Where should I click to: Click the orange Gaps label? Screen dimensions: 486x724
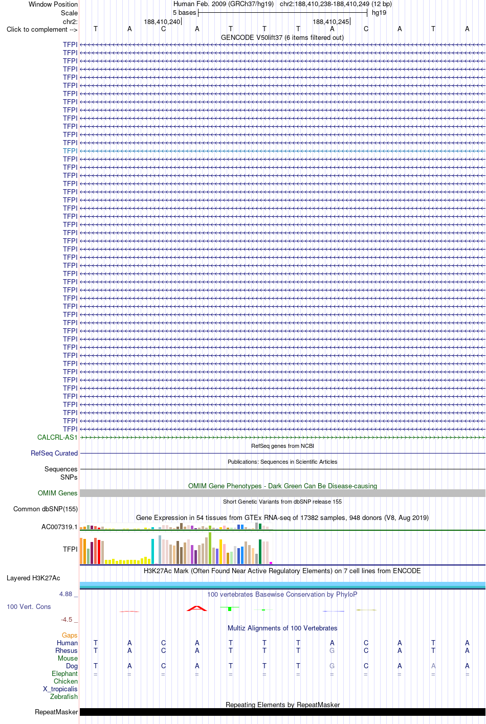[70, 635]
